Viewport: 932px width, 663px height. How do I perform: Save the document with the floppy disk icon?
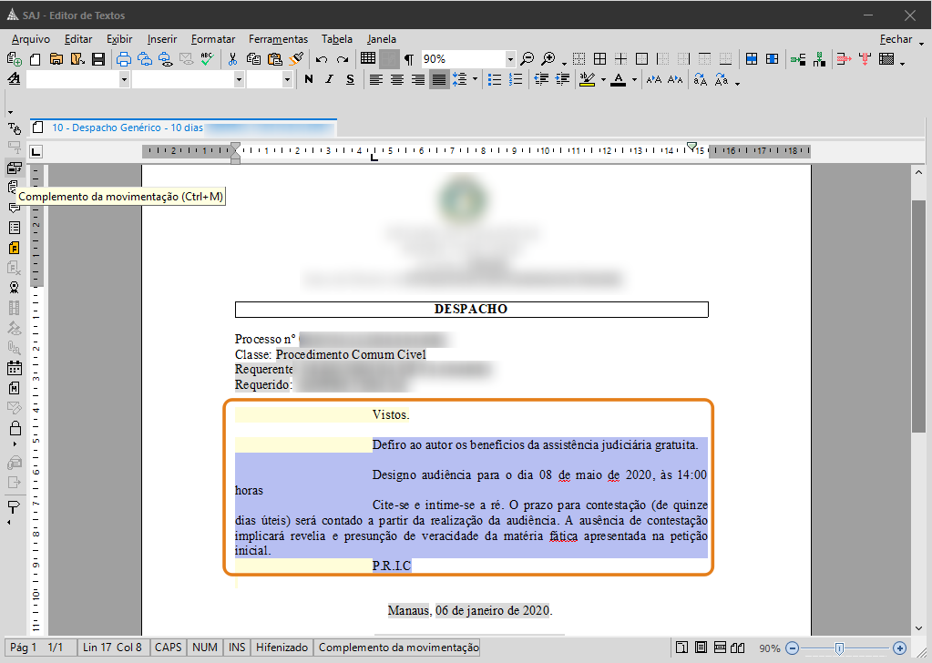pyautogui.click(x=98, y=59)
